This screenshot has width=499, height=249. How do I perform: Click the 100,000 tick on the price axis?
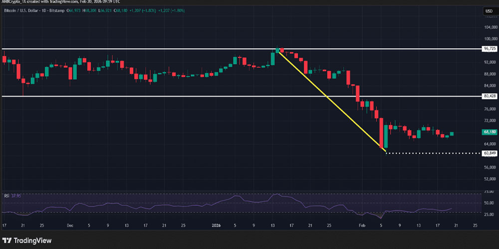[x=489, y=39]
